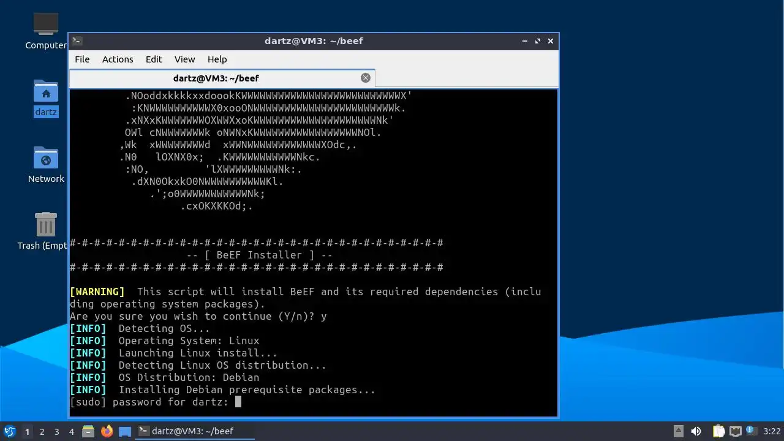Launch the file manager from the panel
Screen dimensions: 784x441
[88, 431]
